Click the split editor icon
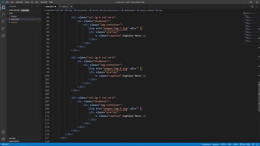260x146 pixels. [x=252, y=6]
